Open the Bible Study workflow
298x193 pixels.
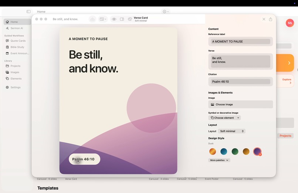[17, 47]
